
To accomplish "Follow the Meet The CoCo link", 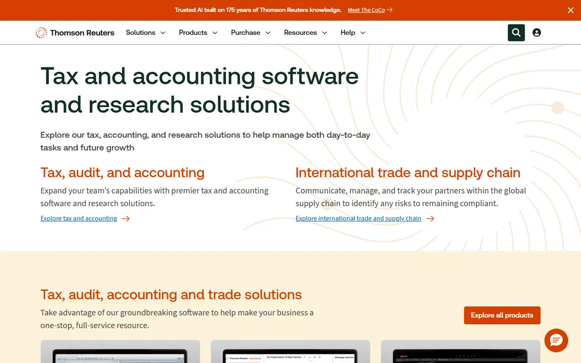I will coord(366,10).
